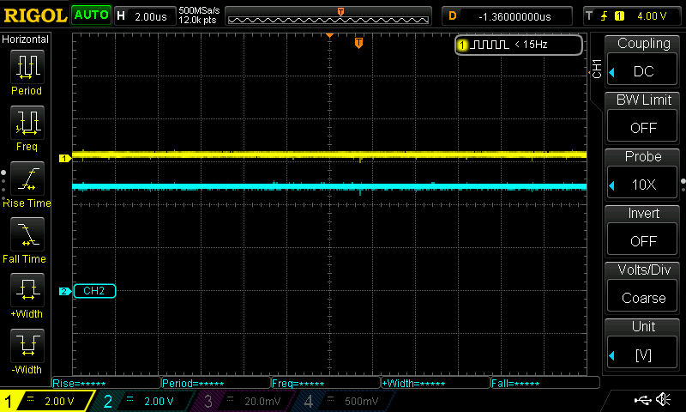Image resolution: width=686 pixels, height=412 pixels.
Task: Click the CH2 ground level marker
Action: click(x=65, y=291)
